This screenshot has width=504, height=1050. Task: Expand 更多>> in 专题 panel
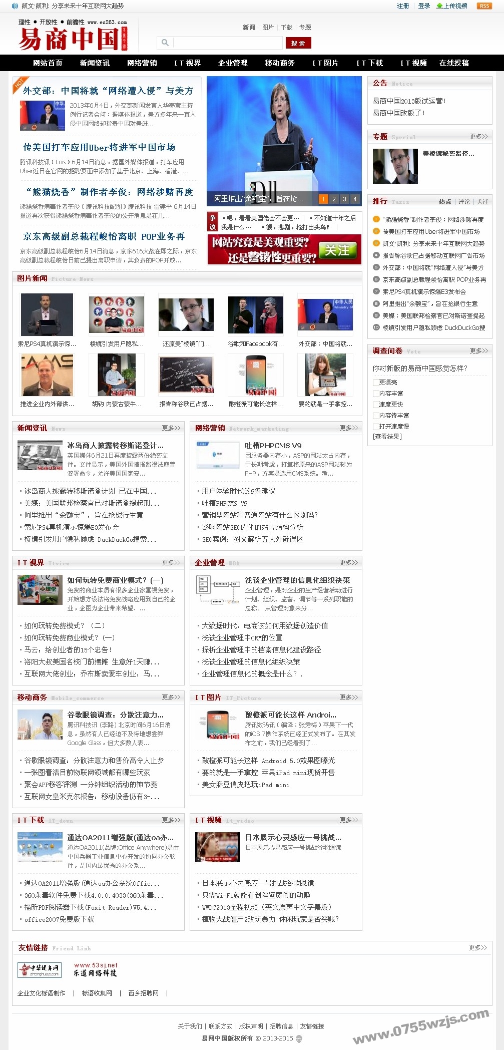point(478,136)
